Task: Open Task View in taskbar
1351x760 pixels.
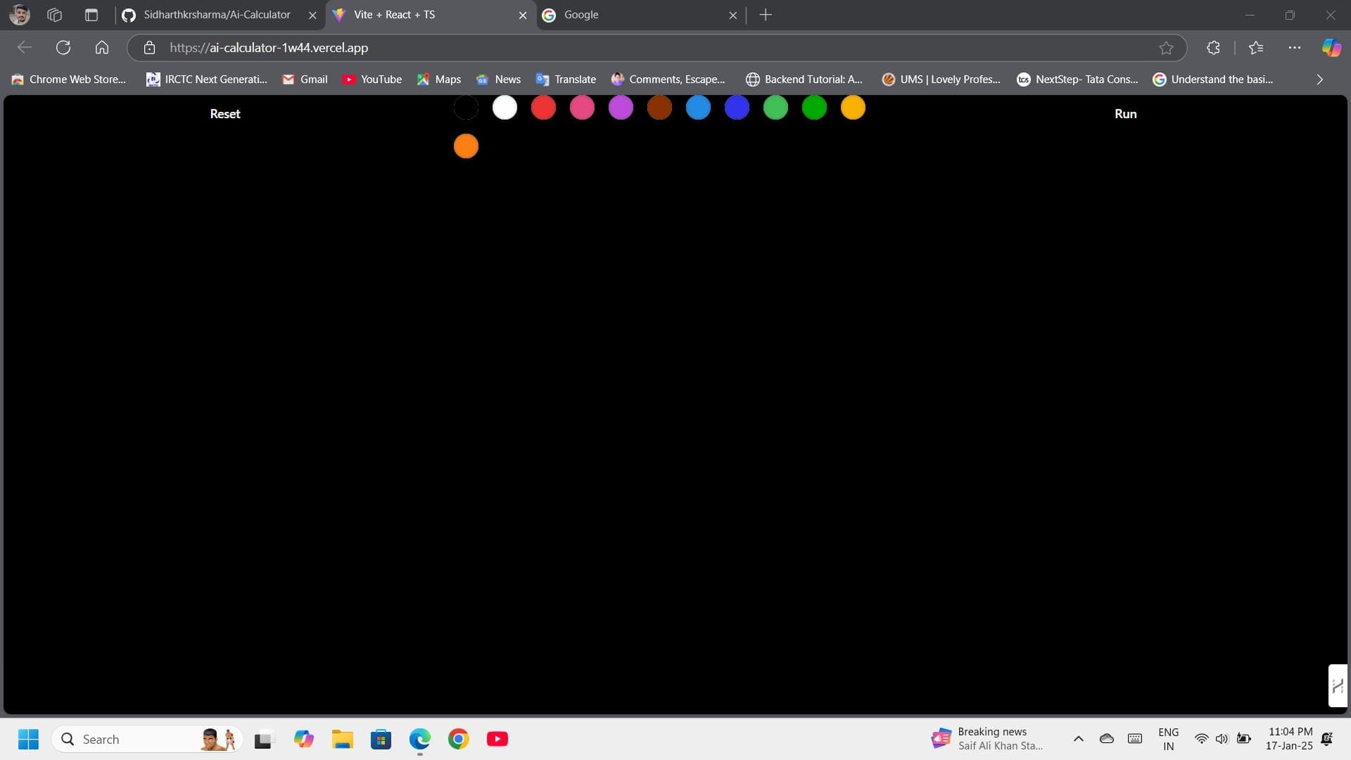Action: pos(263,739)
